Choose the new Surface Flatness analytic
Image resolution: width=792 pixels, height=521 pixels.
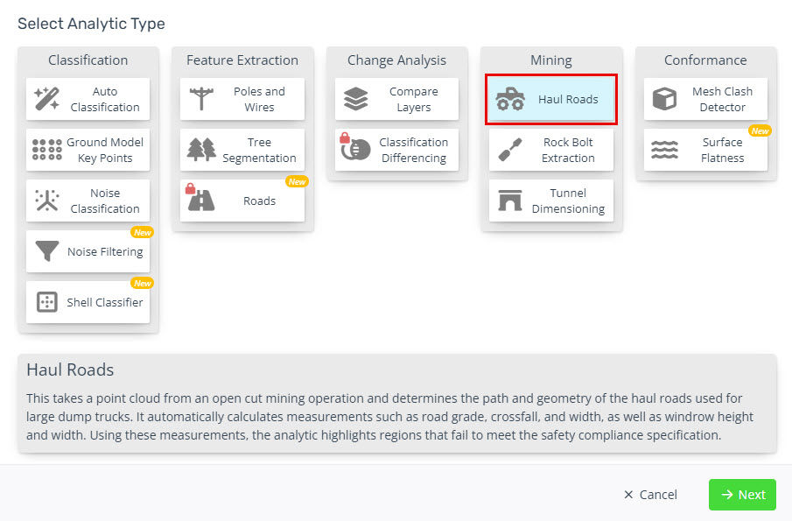(x=705, y=150)
